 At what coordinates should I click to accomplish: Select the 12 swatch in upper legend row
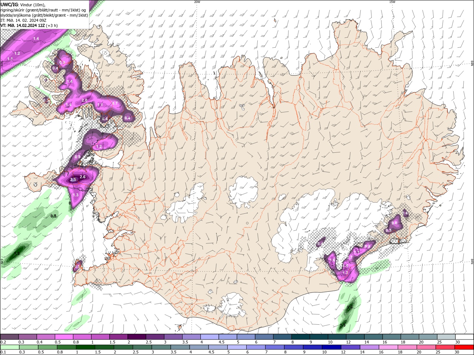pyautogui.click(x=354, y=337)
